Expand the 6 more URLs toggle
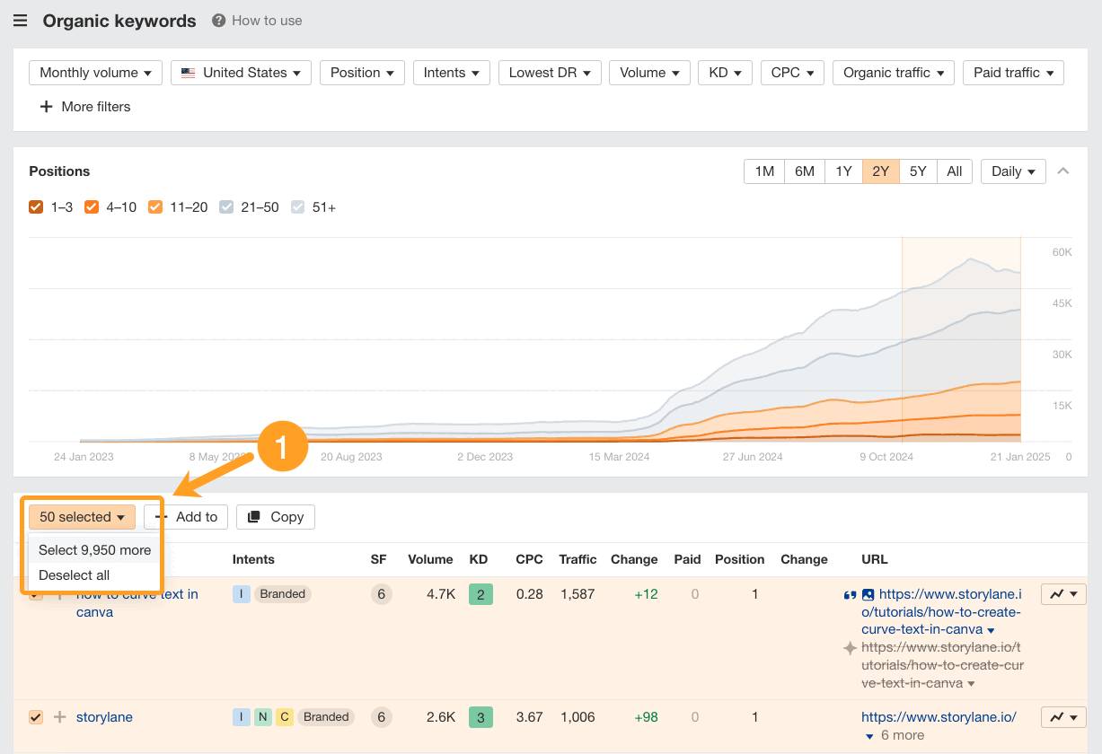This screenshot has width=1102, height=754. tap(895, 735)
